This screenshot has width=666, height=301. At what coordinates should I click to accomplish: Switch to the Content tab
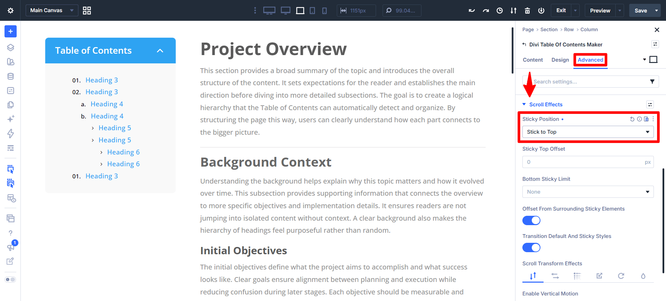(x=533, y=60)
